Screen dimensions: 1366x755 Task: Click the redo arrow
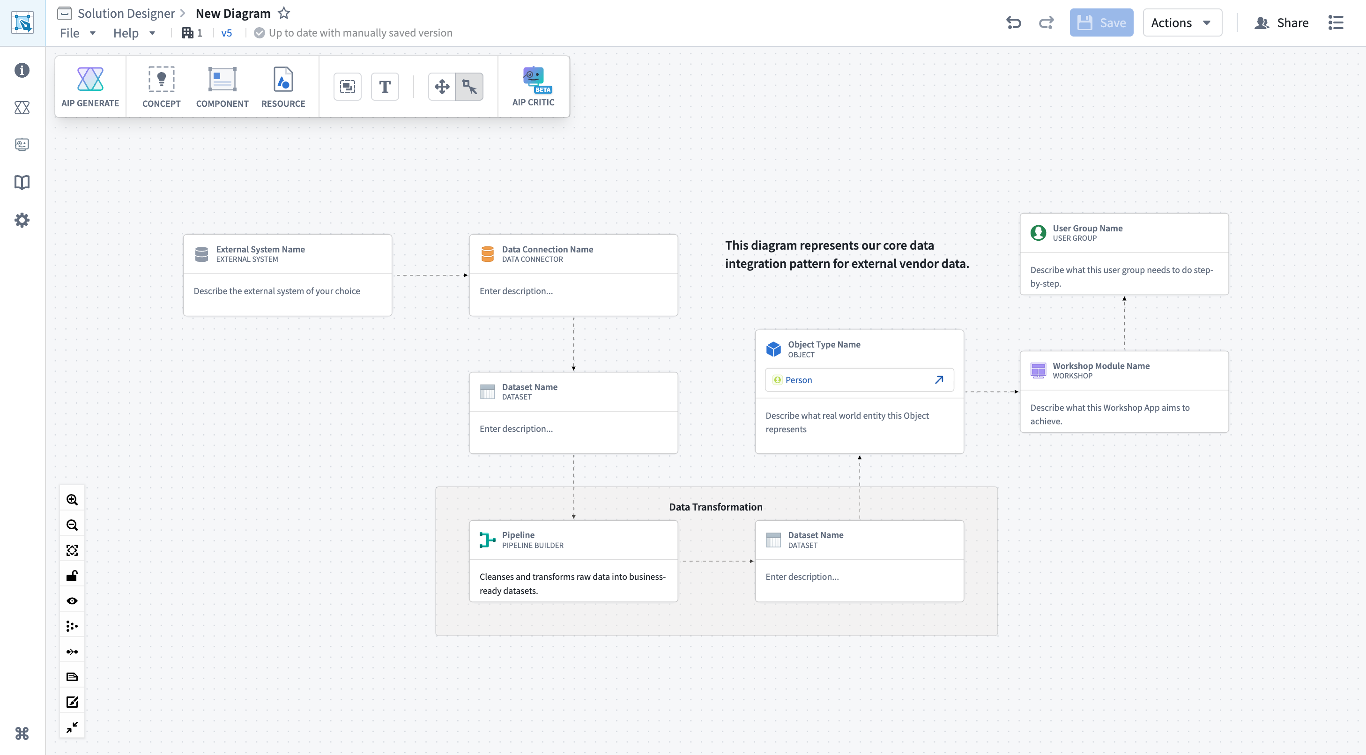pyautogui.click(x=1046, y=22)
